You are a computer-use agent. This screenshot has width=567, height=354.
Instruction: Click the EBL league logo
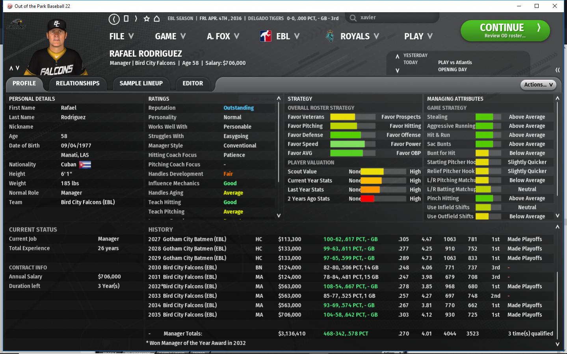(x=266, y=36)
